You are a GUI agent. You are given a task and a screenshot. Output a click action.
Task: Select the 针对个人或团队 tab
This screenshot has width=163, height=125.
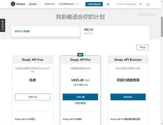[x=46, y=31]
